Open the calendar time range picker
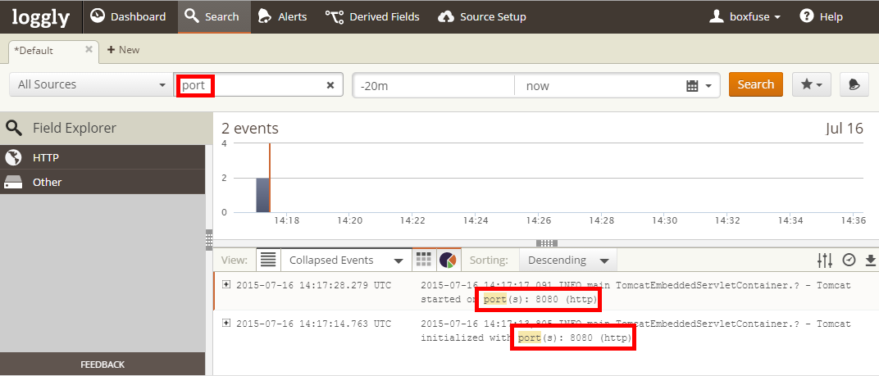The width and height of the screenshot is (879, 376). 699,85
